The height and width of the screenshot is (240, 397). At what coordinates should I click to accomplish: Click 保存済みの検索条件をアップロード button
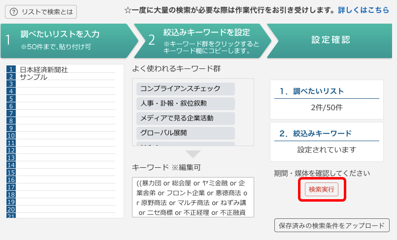tap(331, 225)
